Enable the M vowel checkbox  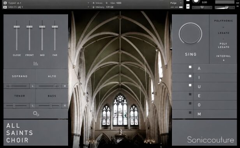coord(190,113)
